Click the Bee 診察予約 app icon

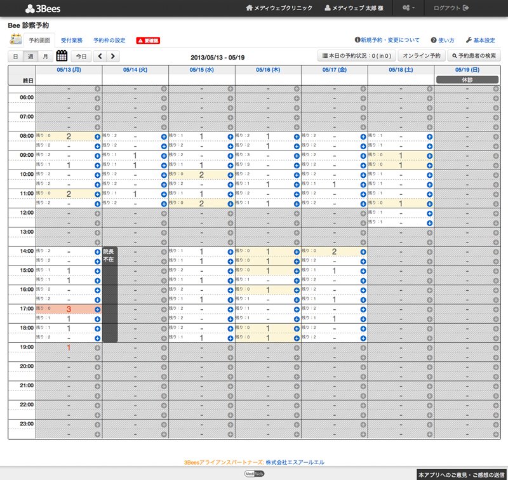click(x=15, y=39)
